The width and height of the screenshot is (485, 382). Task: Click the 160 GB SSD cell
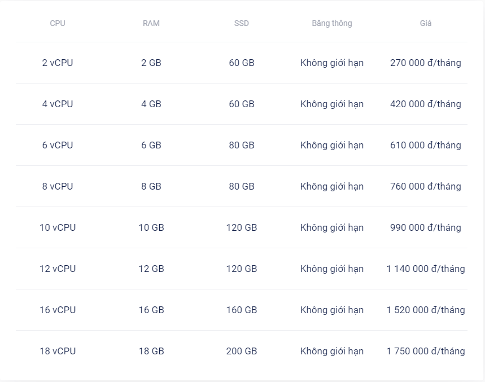point(242,310)
